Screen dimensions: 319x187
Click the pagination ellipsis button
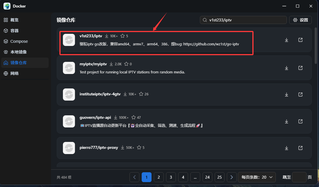(195, 177)
